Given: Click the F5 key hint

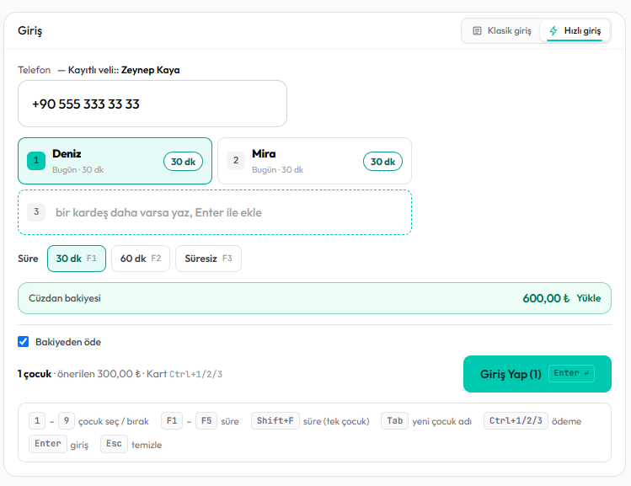Looking at the screenshot, I should tap(206, 421).
